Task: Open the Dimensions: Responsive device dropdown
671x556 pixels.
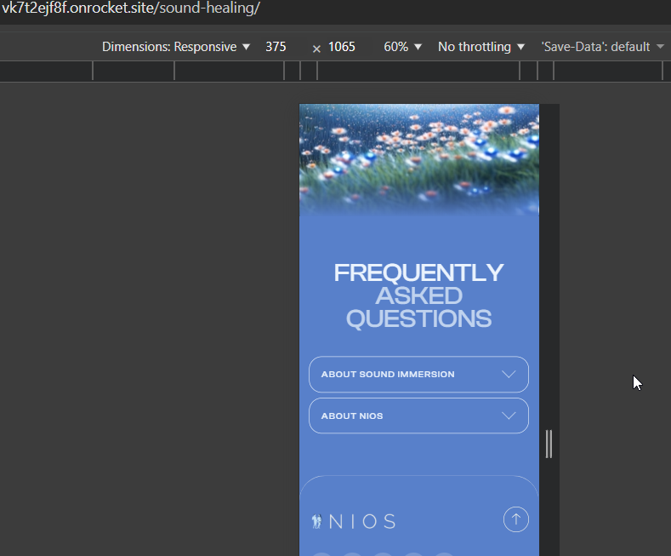Action: 175,47
